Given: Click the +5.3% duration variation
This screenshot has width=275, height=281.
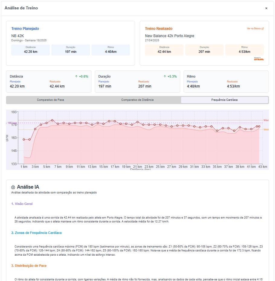Looking at the screenshot, I should tap(172, 77).
